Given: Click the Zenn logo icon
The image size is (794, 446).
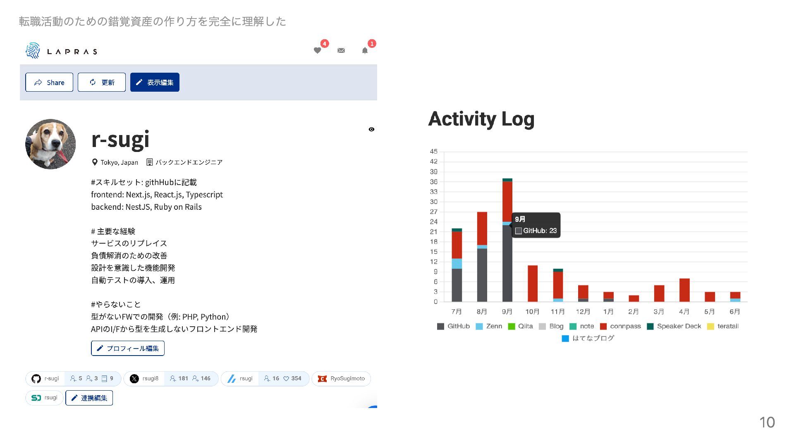Looking at the screenshot, I should [x=232, y=379].
